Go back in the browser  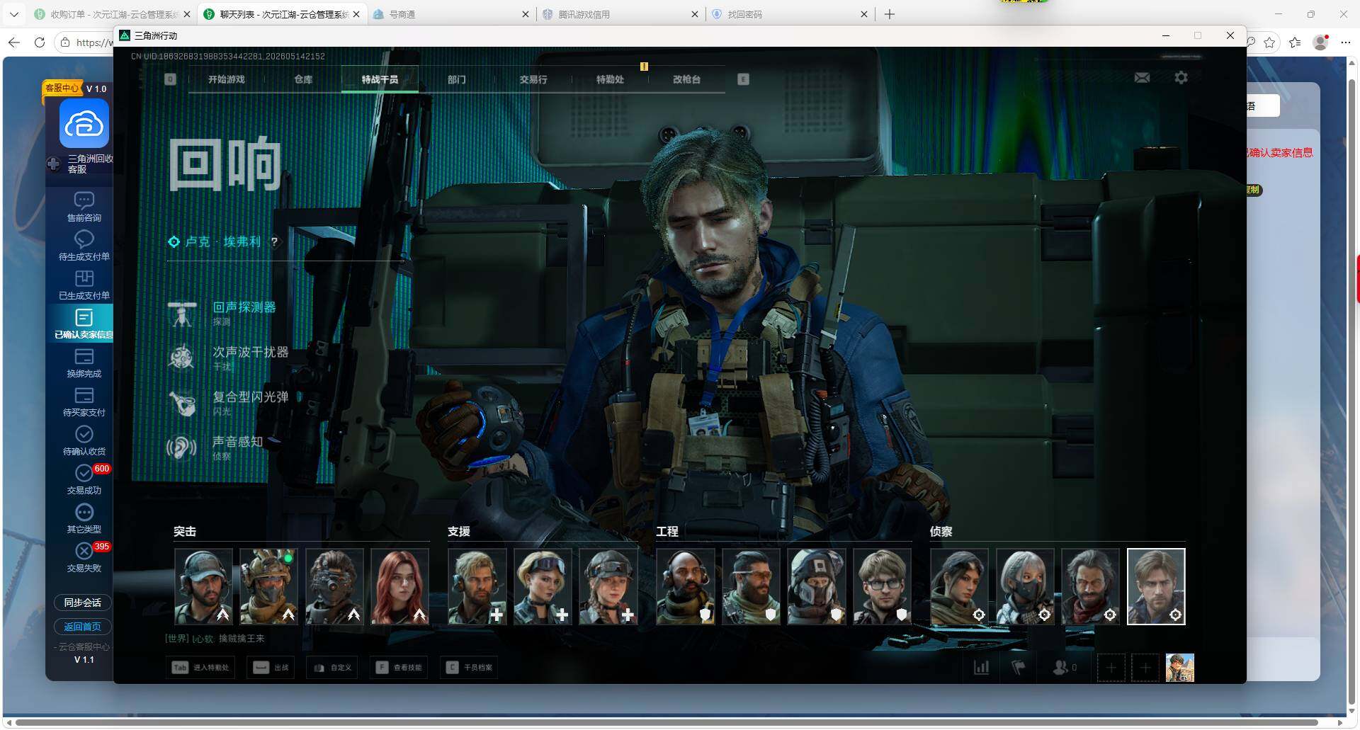14,42
